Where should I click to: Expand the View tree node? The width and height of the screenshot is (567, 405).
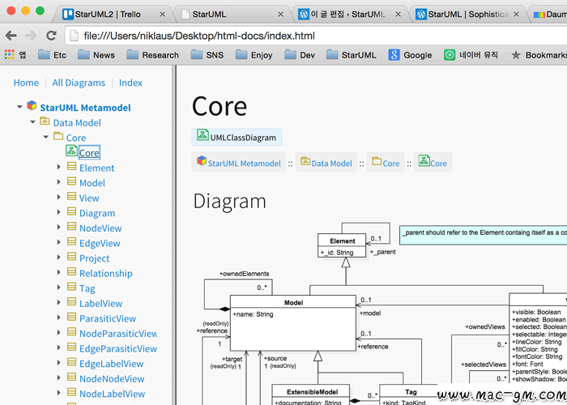58,197
